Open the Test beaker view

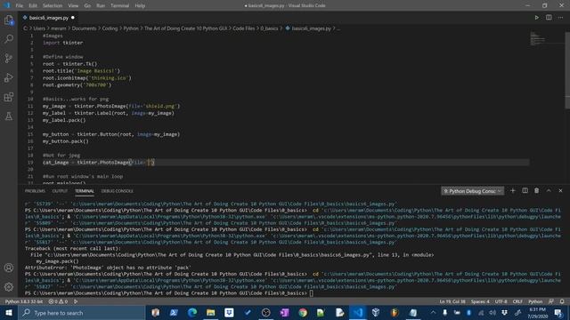(9, 116)
